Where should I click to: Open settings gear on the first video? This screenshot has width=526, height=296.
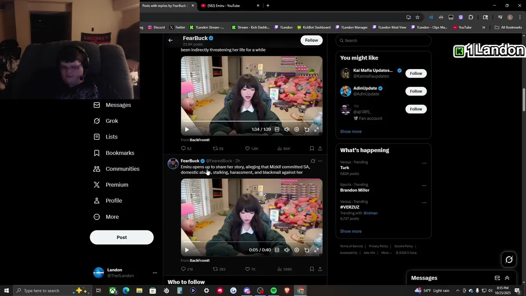point(297,129)
